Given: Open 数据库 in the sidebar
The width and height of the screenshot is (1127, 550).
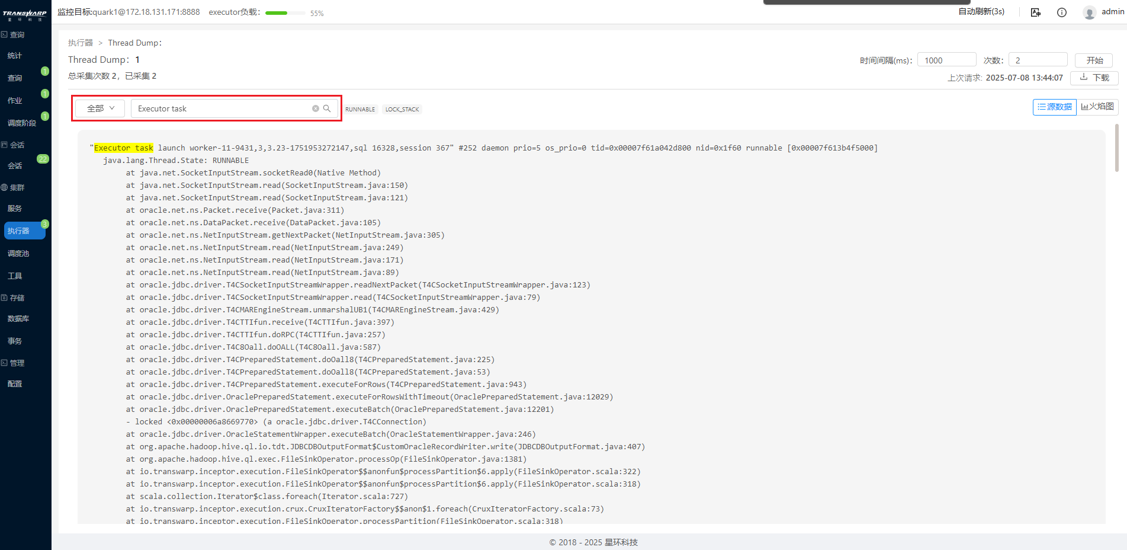Looking at the screenshot, I should point(18,318).
